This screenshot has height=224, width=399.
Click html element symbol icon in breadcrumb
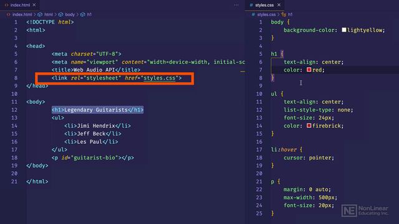pos(40,14)
